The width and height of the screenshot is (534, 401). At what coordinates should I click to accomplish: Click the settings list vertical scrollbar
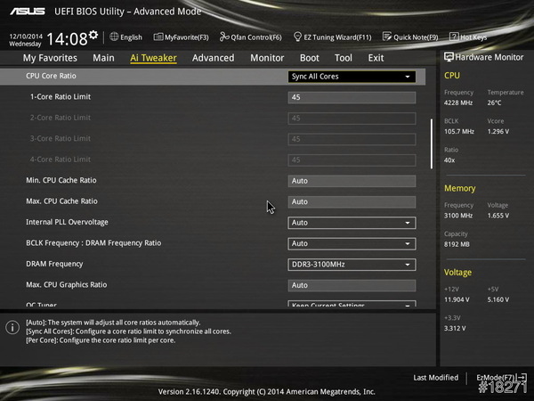click(432, 143)
